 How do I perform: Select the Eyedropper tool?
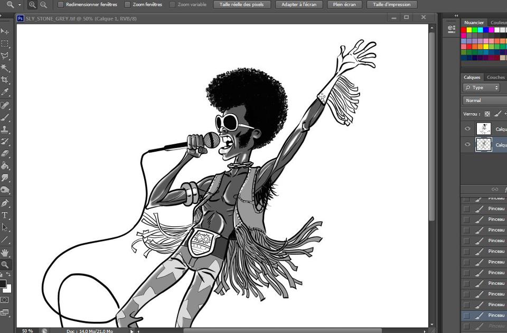point(5,92)
